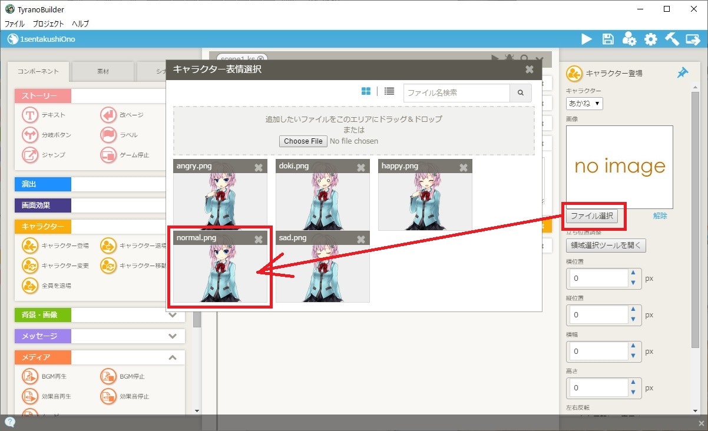
Task: Select the キャラクター変更 component icon
Action: tap(30, 266)
